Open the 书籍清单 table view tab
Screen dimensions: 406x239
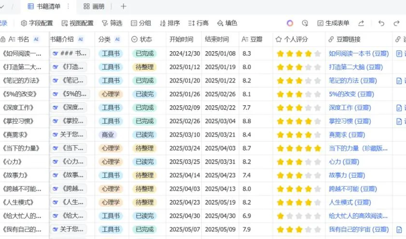pos(44,6)
